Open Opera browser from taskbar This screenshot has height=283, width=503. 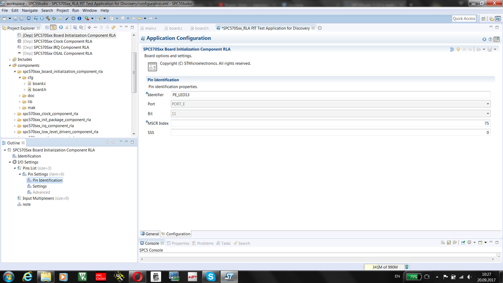137,276
